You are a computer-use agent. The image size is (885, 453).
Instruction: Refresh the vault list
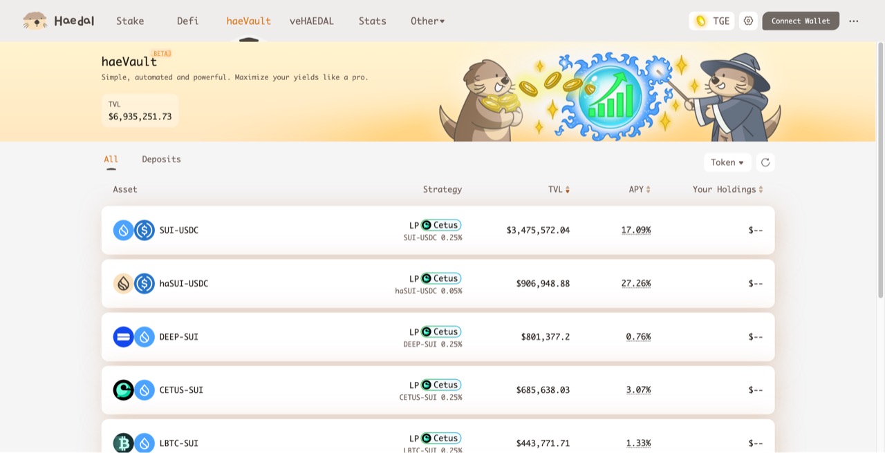pos(765,162)
